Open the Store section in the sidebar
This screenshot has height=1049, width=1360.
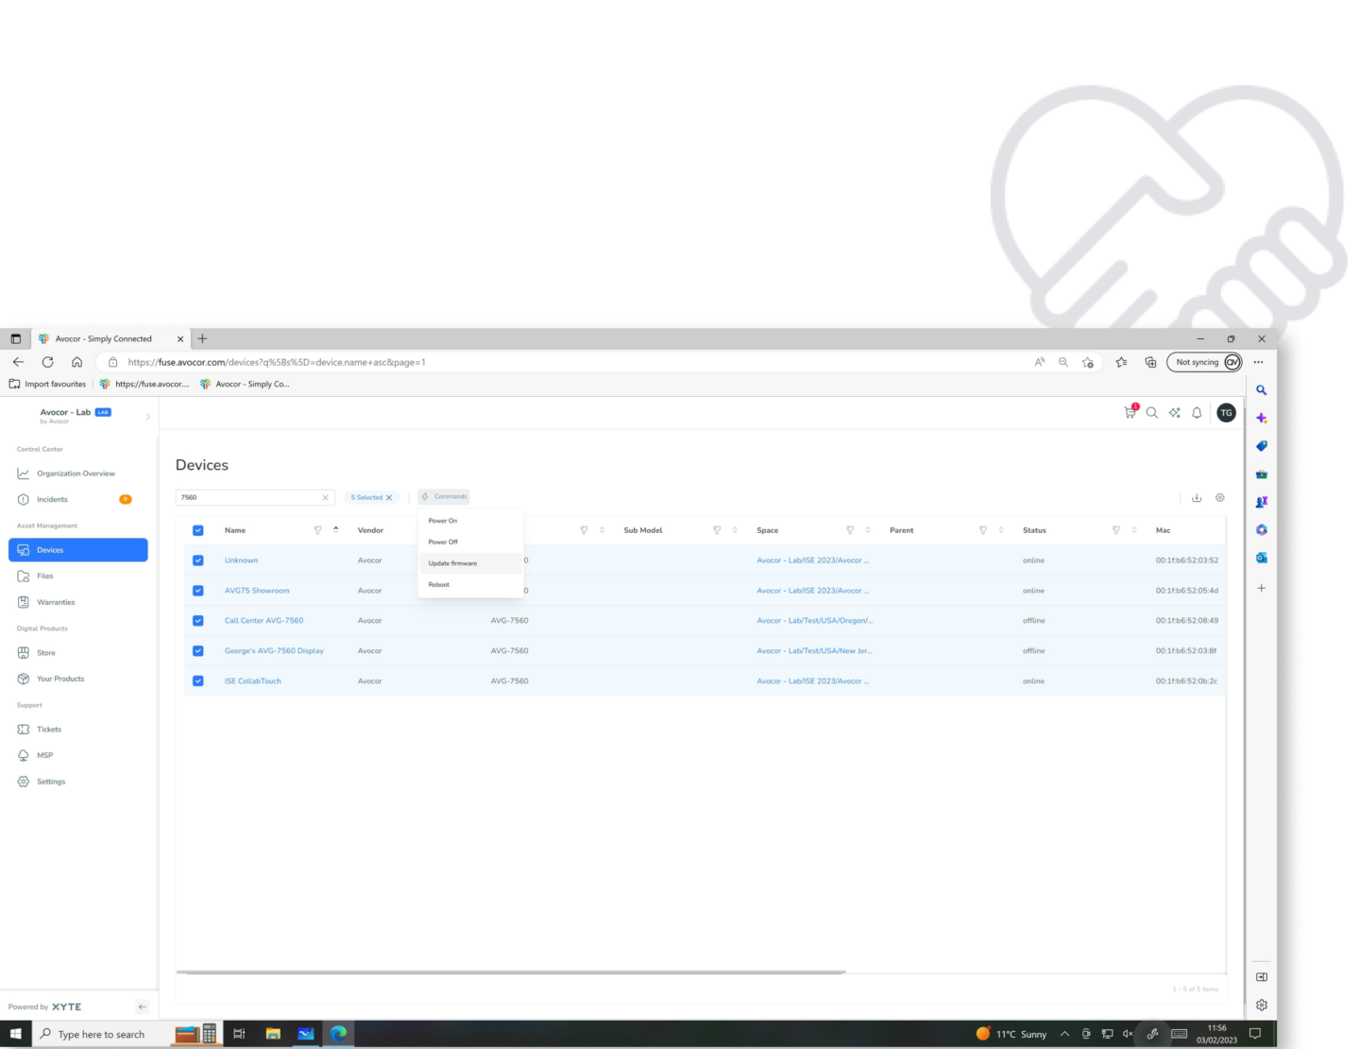[x=44, y=652]
